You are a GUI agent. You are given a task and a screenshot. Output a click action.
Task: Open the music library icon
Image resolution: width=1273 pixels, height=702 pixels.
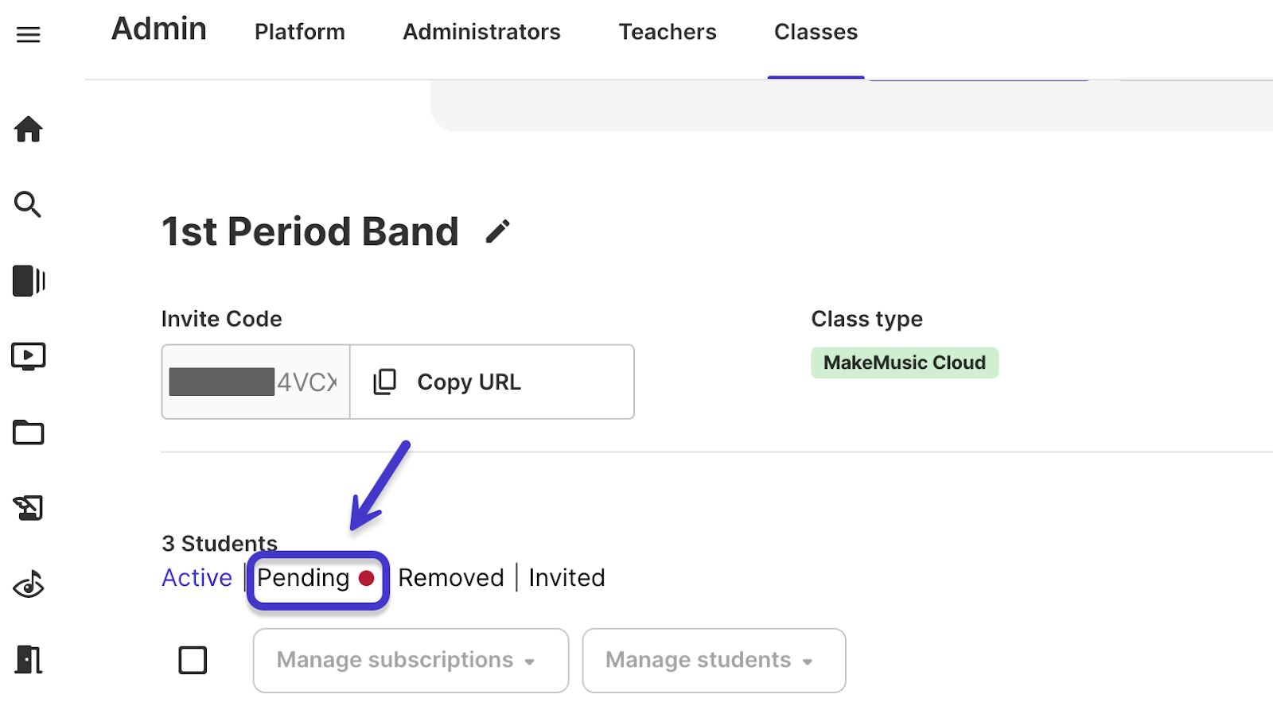click(29, 281)
